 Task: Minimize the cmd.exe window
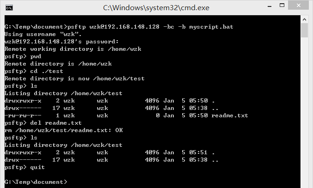(270, 6)
